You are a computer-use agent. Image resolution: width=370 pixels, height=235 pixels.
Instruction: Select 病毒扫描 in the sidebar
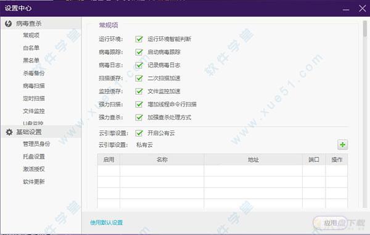(x=34, y=86)
